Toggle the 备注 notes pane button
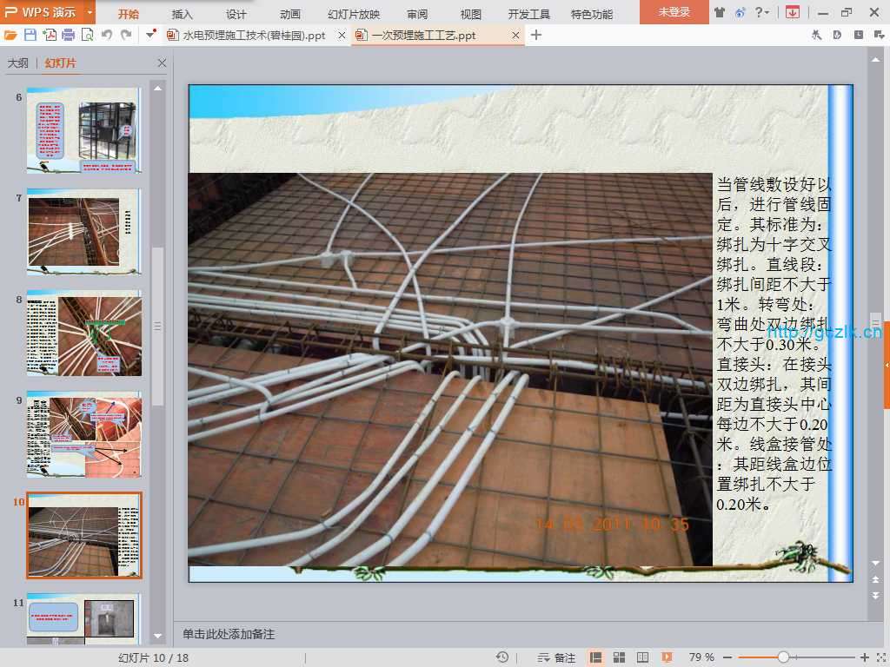This screenshot has width=890, height=667. pyautogui.click(x=557, y=657)
